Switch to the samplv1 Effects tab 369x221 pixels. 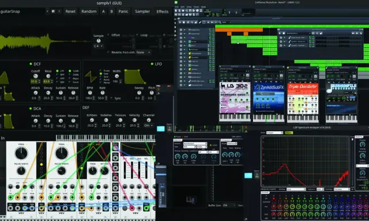(x=163, y=12)
